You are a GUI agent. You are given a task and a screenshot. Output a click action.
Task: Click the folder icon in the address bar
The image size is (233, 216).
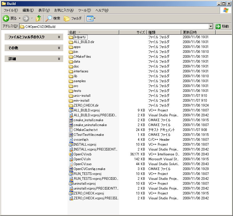tap(22, 27)
